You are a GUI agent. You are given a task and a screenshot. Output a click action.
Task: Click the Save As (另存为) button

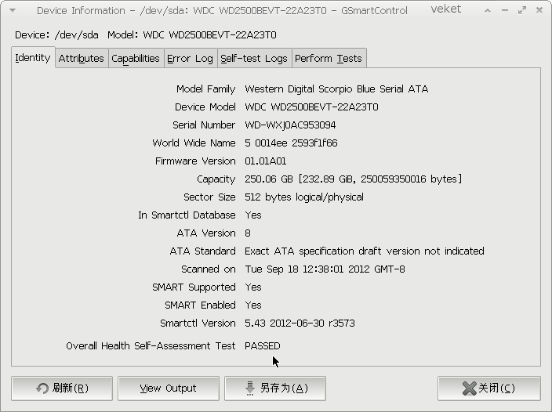[275, 388]
